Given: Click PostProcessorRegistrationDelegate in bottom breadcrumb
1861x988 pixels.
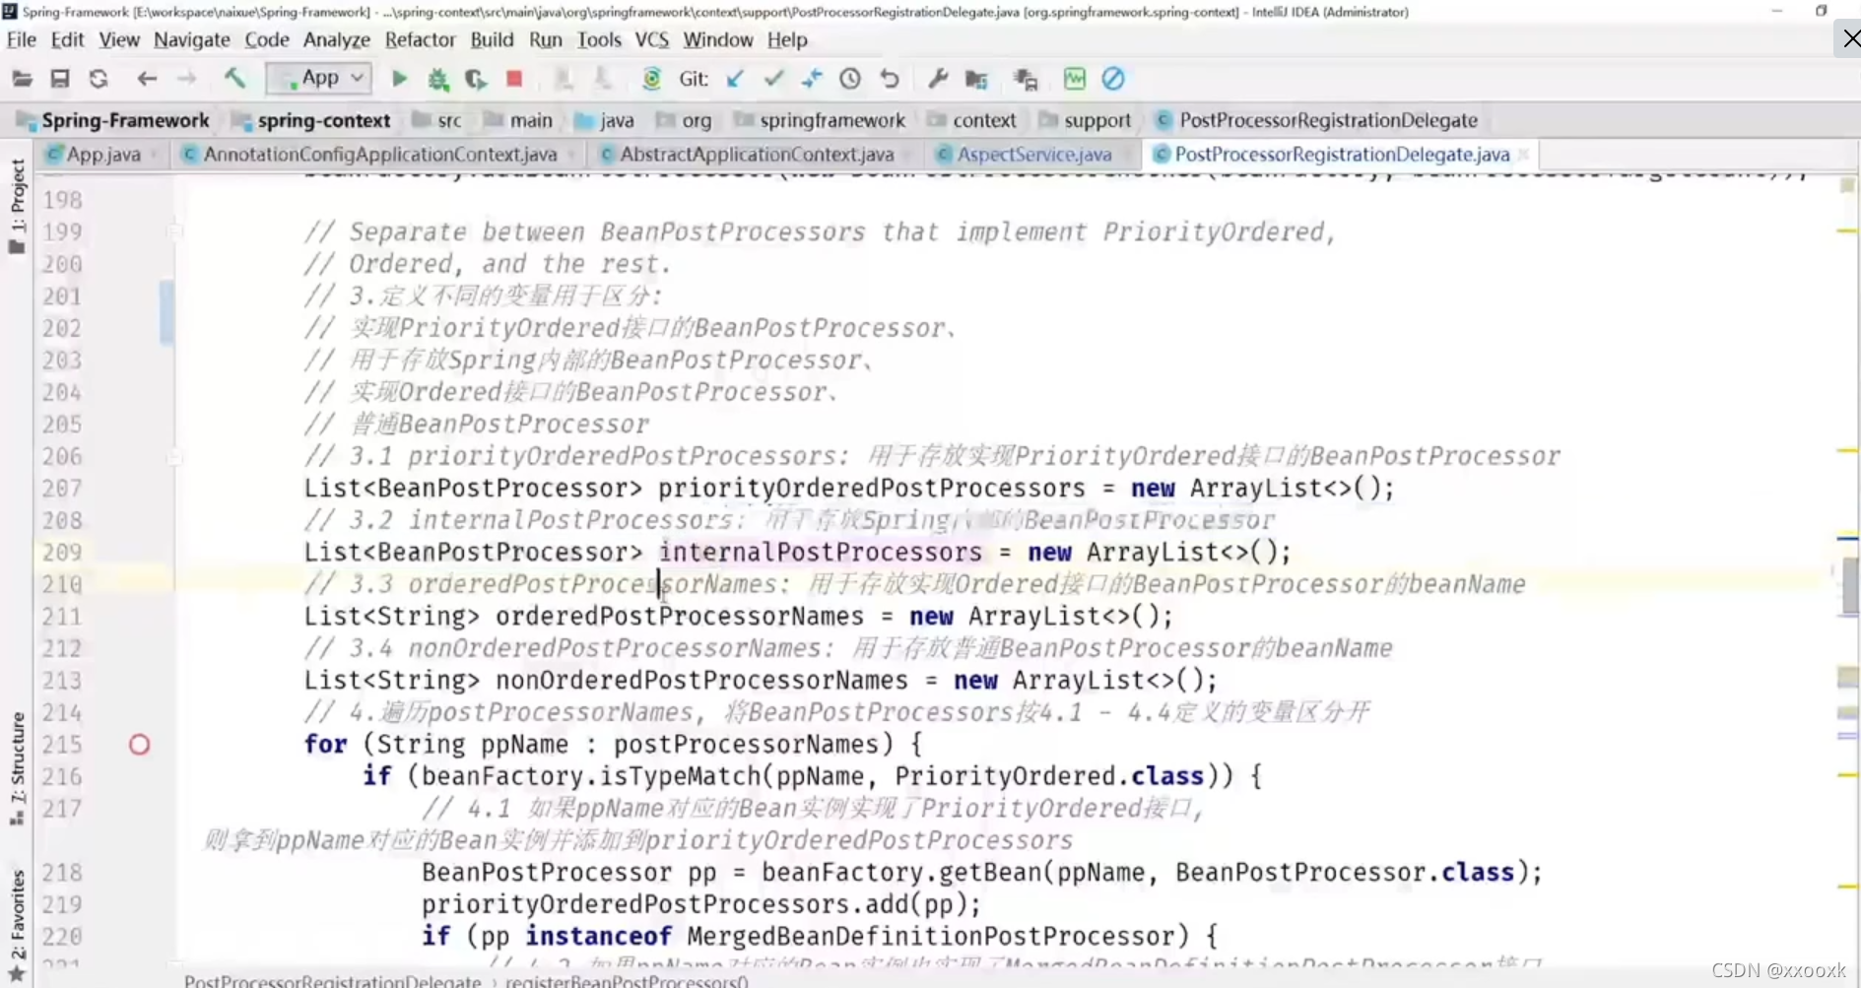Looking at the screenshot, I should (x=332, y=980).
